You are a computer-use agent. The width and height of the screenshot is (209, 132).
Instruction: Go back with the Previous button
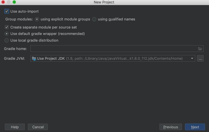pyautogui.click(x=170, y=127)
